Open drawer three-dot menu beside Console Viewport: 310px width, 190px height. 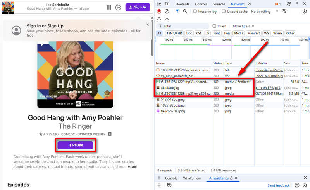[159, 178]
